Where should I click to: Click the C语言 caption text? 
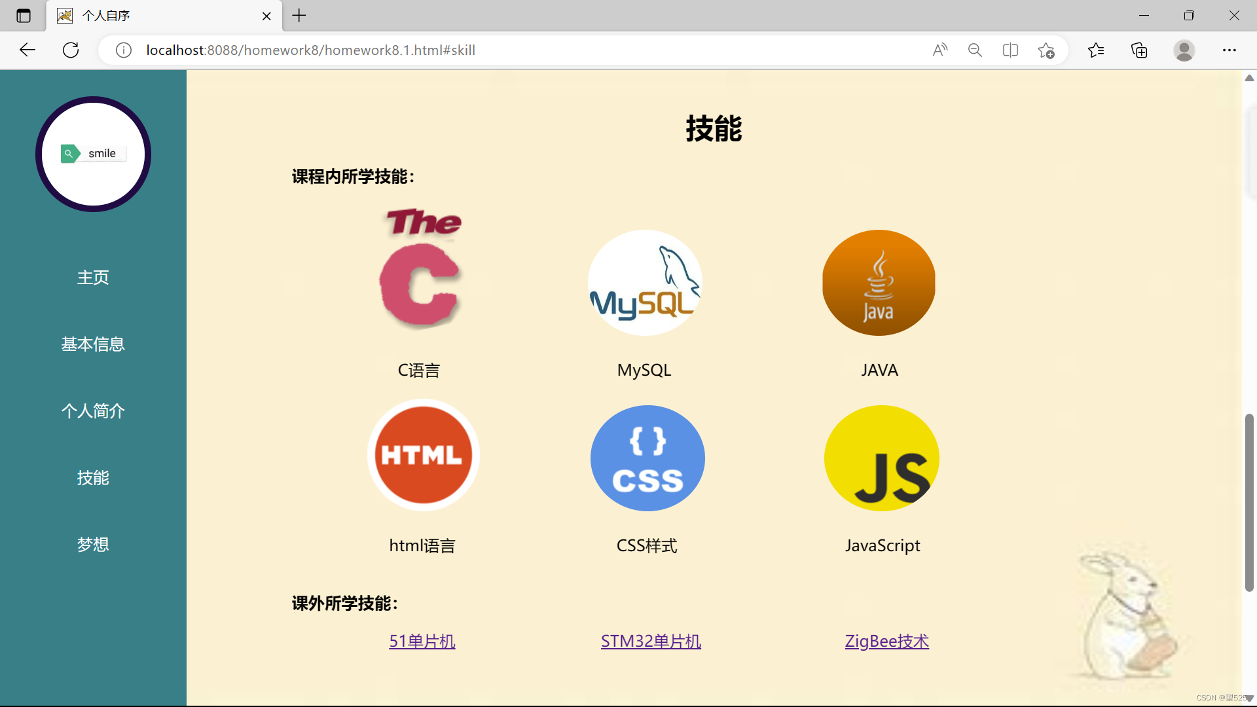pos(419,371)
